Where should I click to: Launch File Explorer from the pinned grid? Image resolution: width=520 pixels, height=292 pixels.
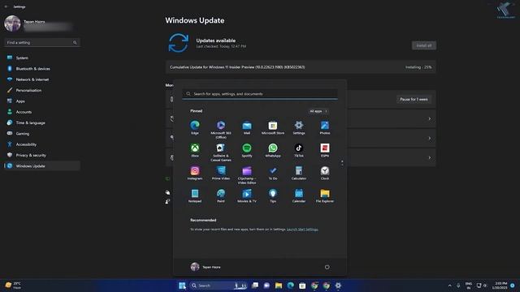click(325, 195)
